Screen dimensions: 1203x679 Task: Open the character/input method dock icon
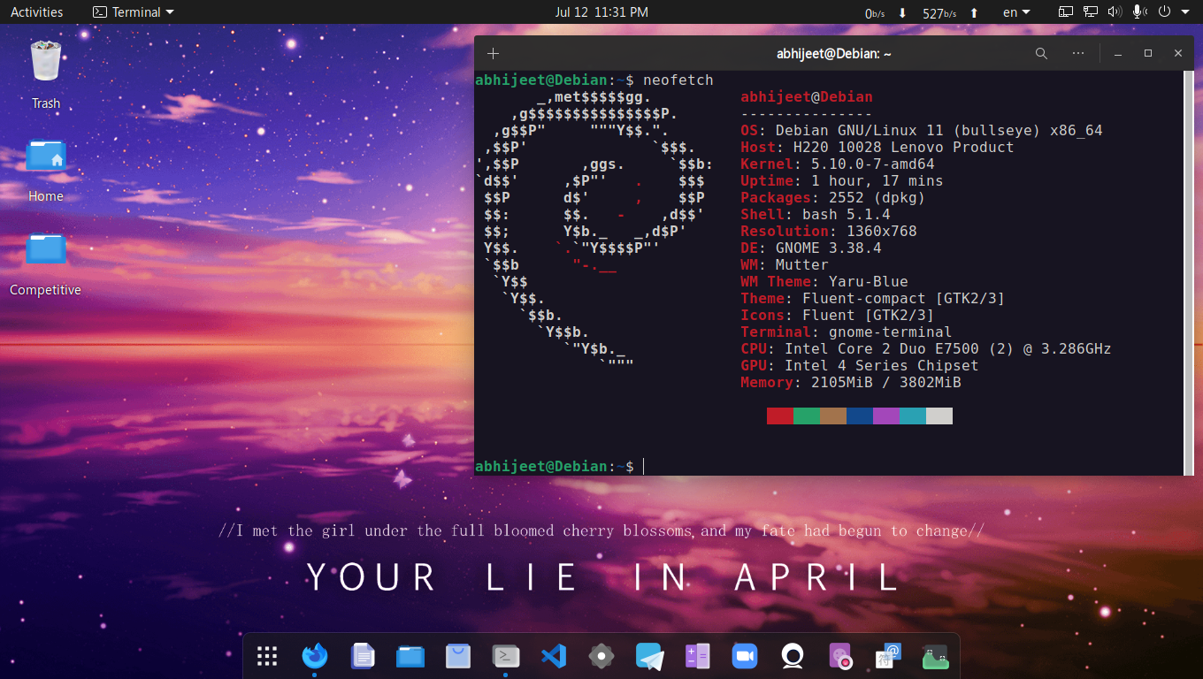pos(888,656)
